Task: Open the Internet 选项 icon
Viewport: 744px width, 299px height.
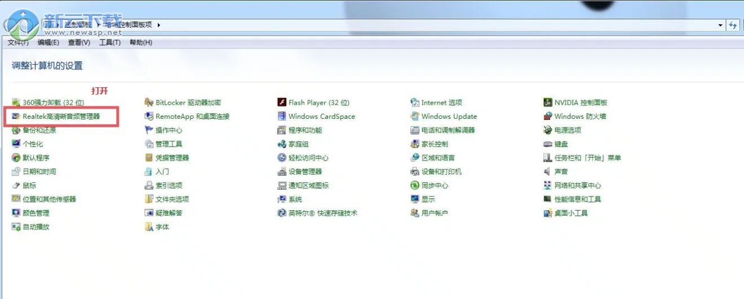Action: (x=415, y=102)
